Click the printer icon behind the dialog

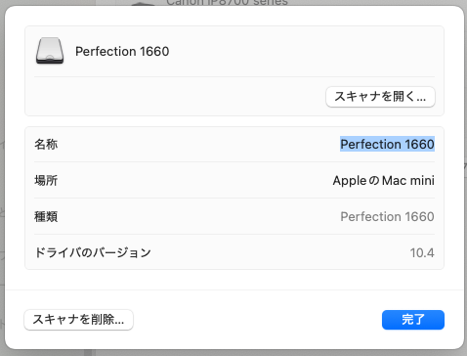pyautogui.click(x=143, y=3)
